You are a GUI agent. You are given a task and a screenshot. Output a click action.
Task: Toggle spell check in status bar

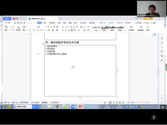[x=25, y=103]
